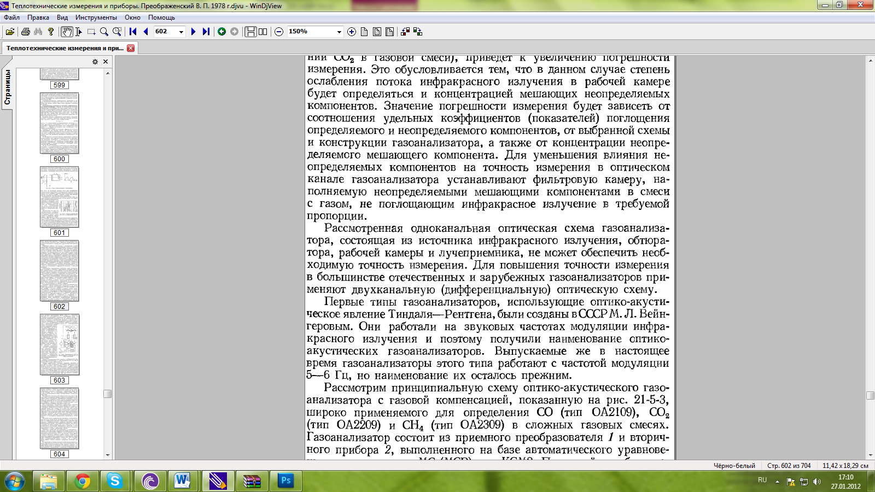Open the Windows Start menu
The image size is (875, 492).
click(x=15, y=481)
